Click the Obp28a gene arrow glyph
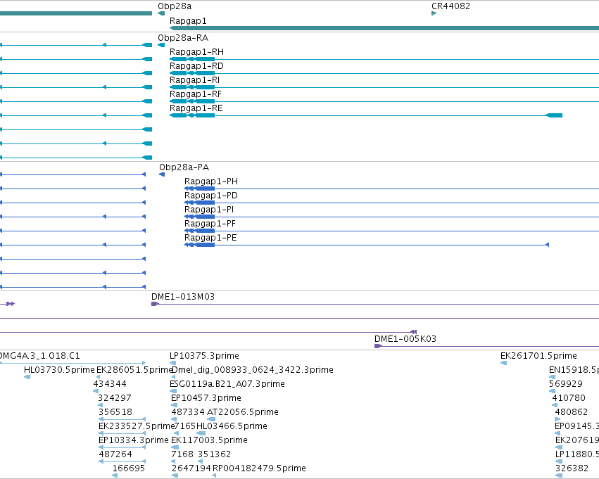Viewport: 599px width, 479px height. (x=161, y=13)
